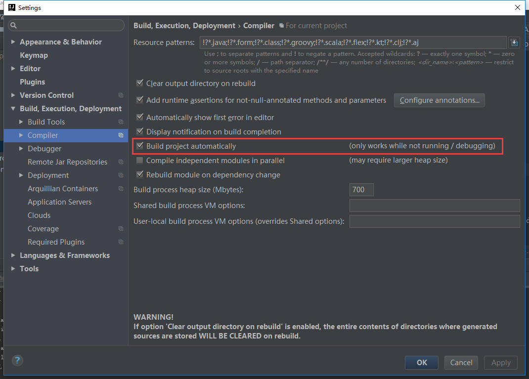Enable Compile independent modules in parallel
Viewport: 529px width, 379px height.
click(x=140, y=161)
